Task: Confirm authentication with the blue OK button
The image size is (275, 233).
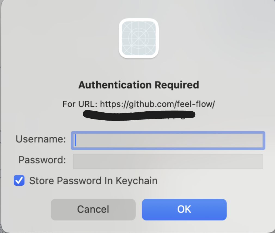Action: (x=184, y=210)
